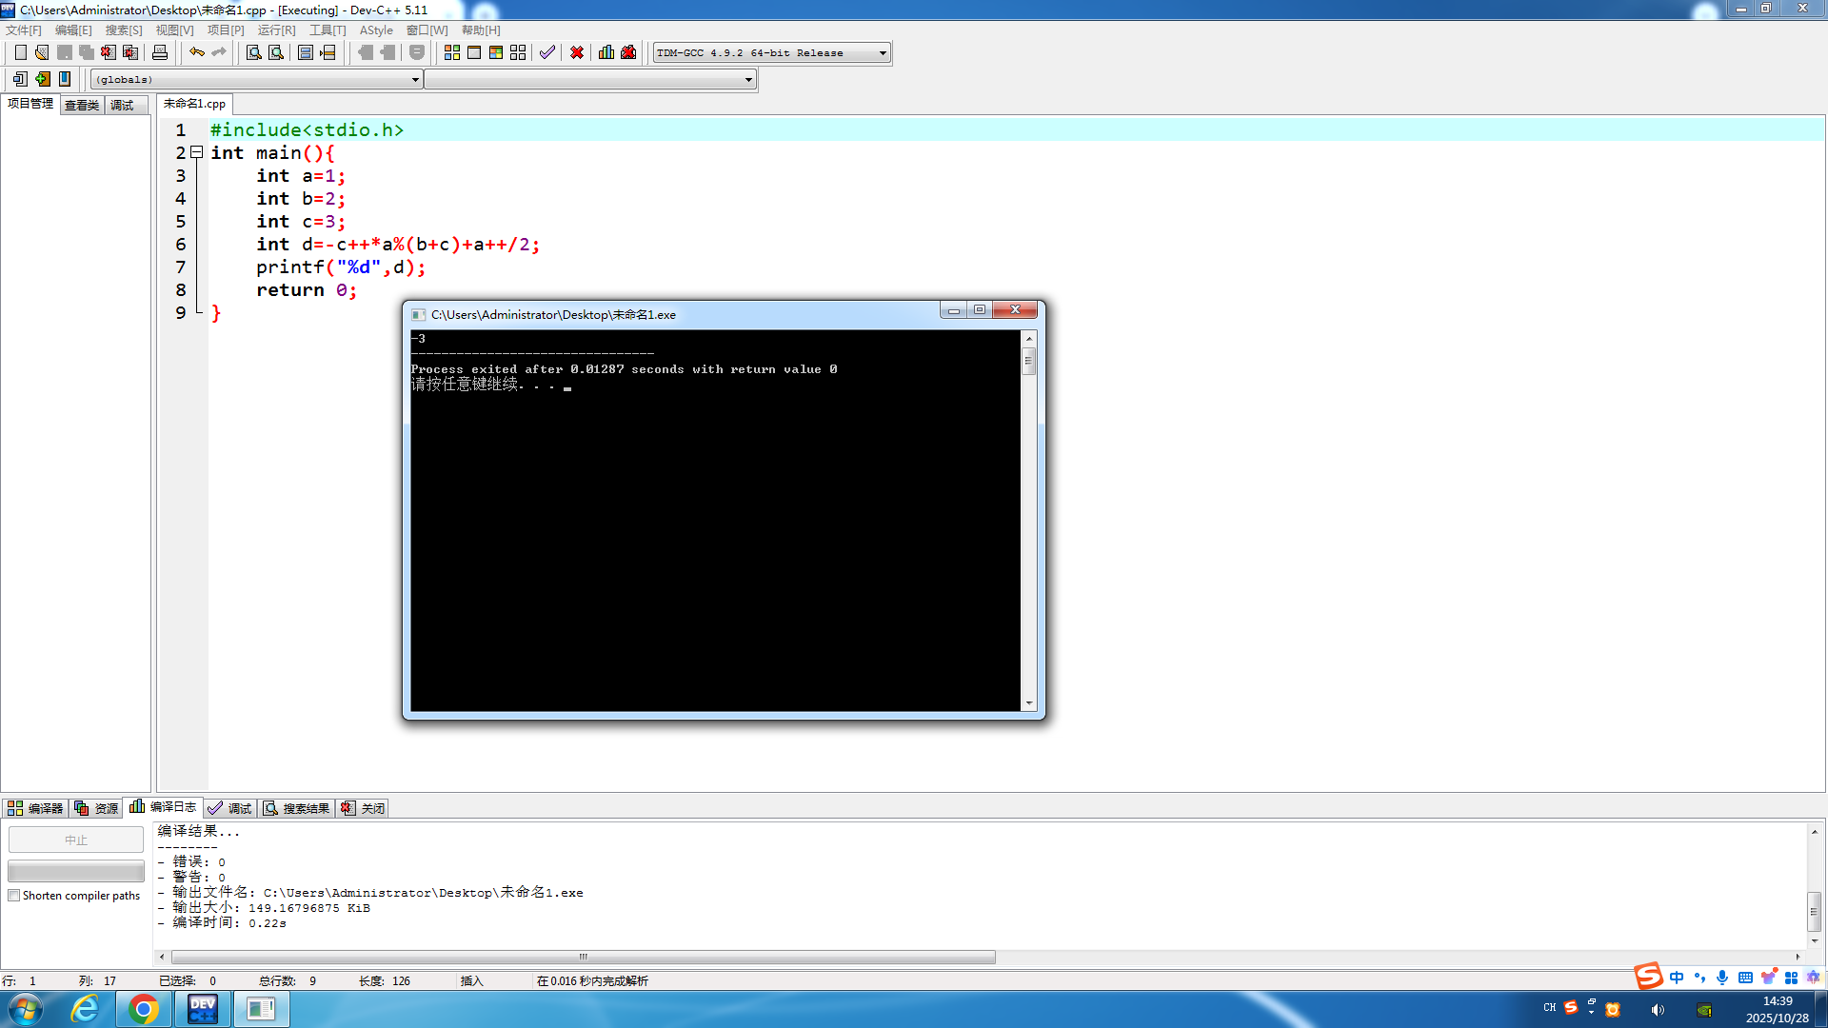This screenshot has width=1828, height=1028.
Task: Click the red X stop execution icon
Action: click(577, 52)
